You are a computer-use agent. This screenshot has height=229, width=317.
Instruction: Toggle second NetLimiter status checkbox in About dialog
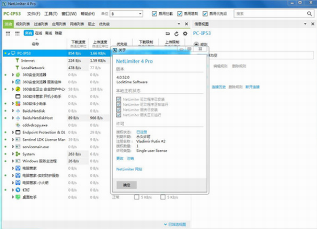coord(119,105)
